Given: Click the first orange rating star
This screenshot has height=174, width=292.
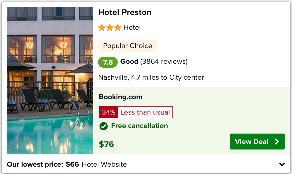Looking at the screenshot, I should click(102, 28).
